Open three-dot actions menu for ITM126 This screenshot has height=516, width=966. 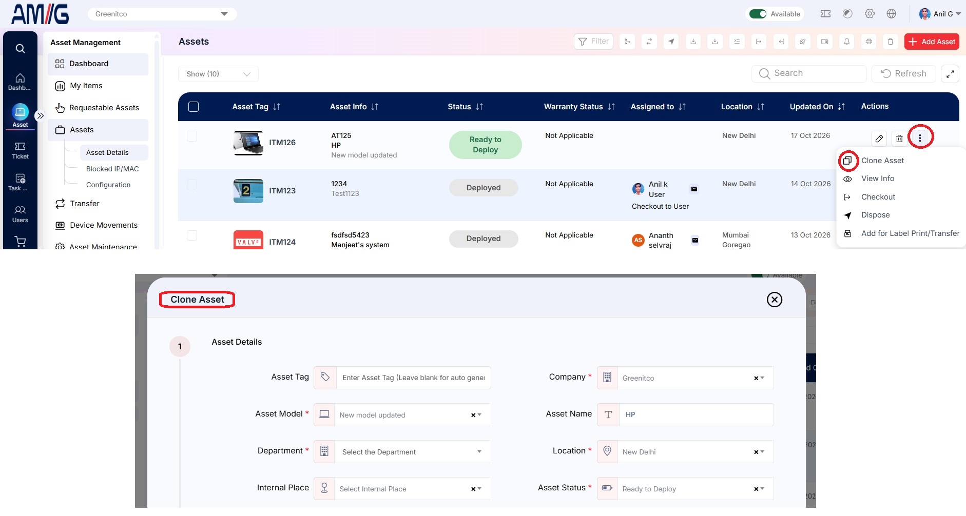[920, 138]
